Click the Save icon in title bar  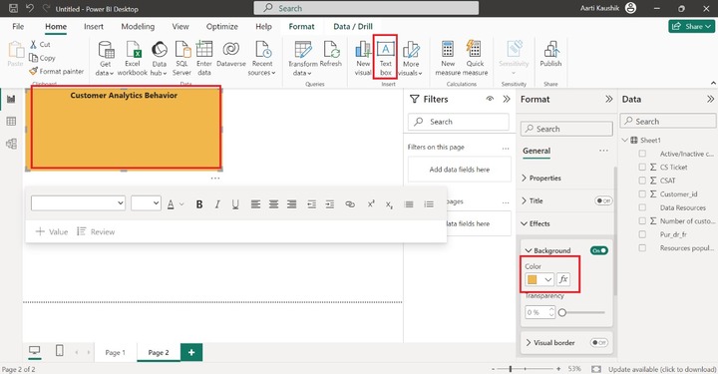click(13, 8)
